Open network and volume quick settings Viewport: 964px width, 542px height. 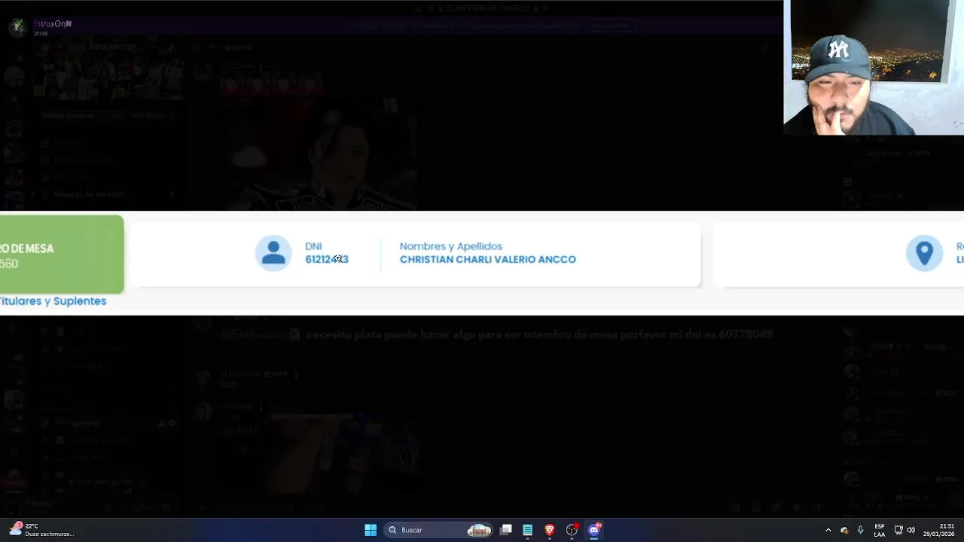[905, 530]
